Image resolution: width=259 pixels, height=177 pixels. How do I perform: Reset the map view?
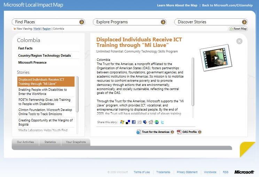pyautogui.click(x=238, y=29)
